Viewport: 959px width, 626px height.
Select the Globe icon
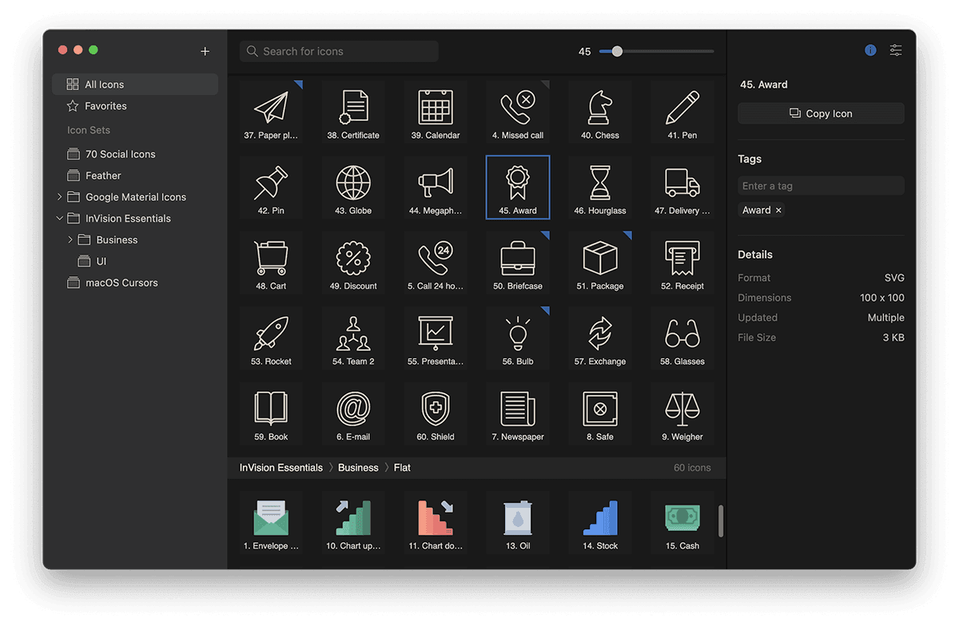(x=353, y=188)
